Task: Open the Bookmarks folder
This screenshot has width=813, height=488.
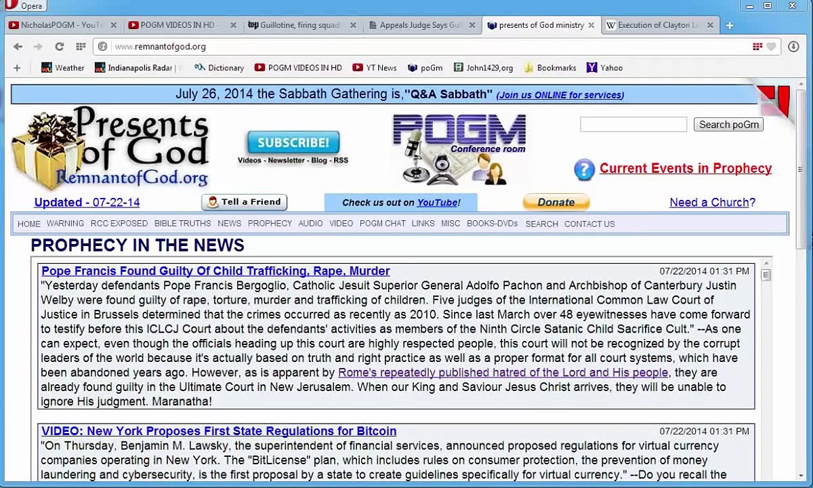Action: (549, 68)
